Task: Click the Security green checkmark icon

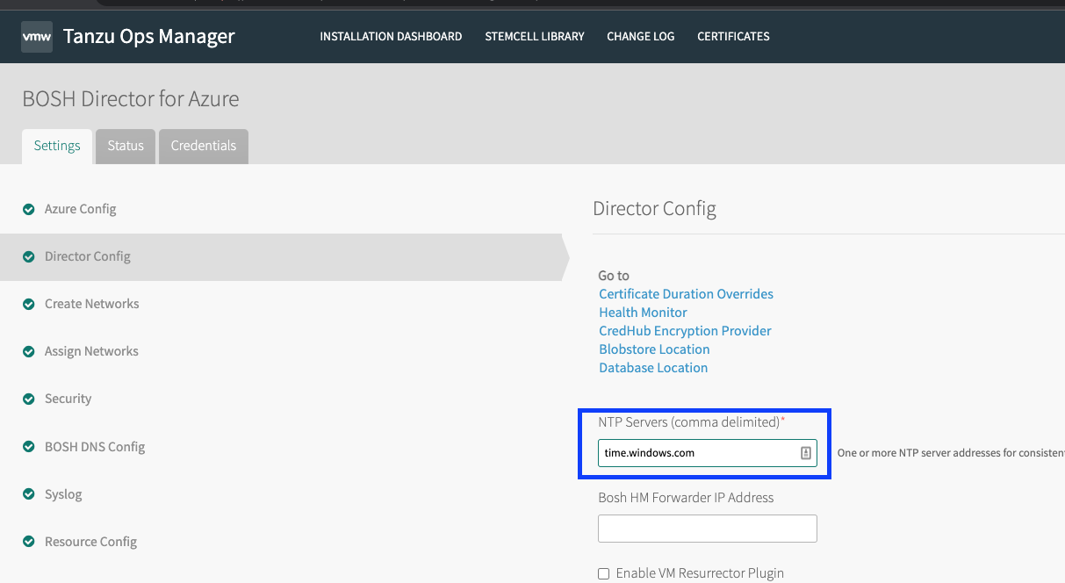Action: click(x=28, y=399)
